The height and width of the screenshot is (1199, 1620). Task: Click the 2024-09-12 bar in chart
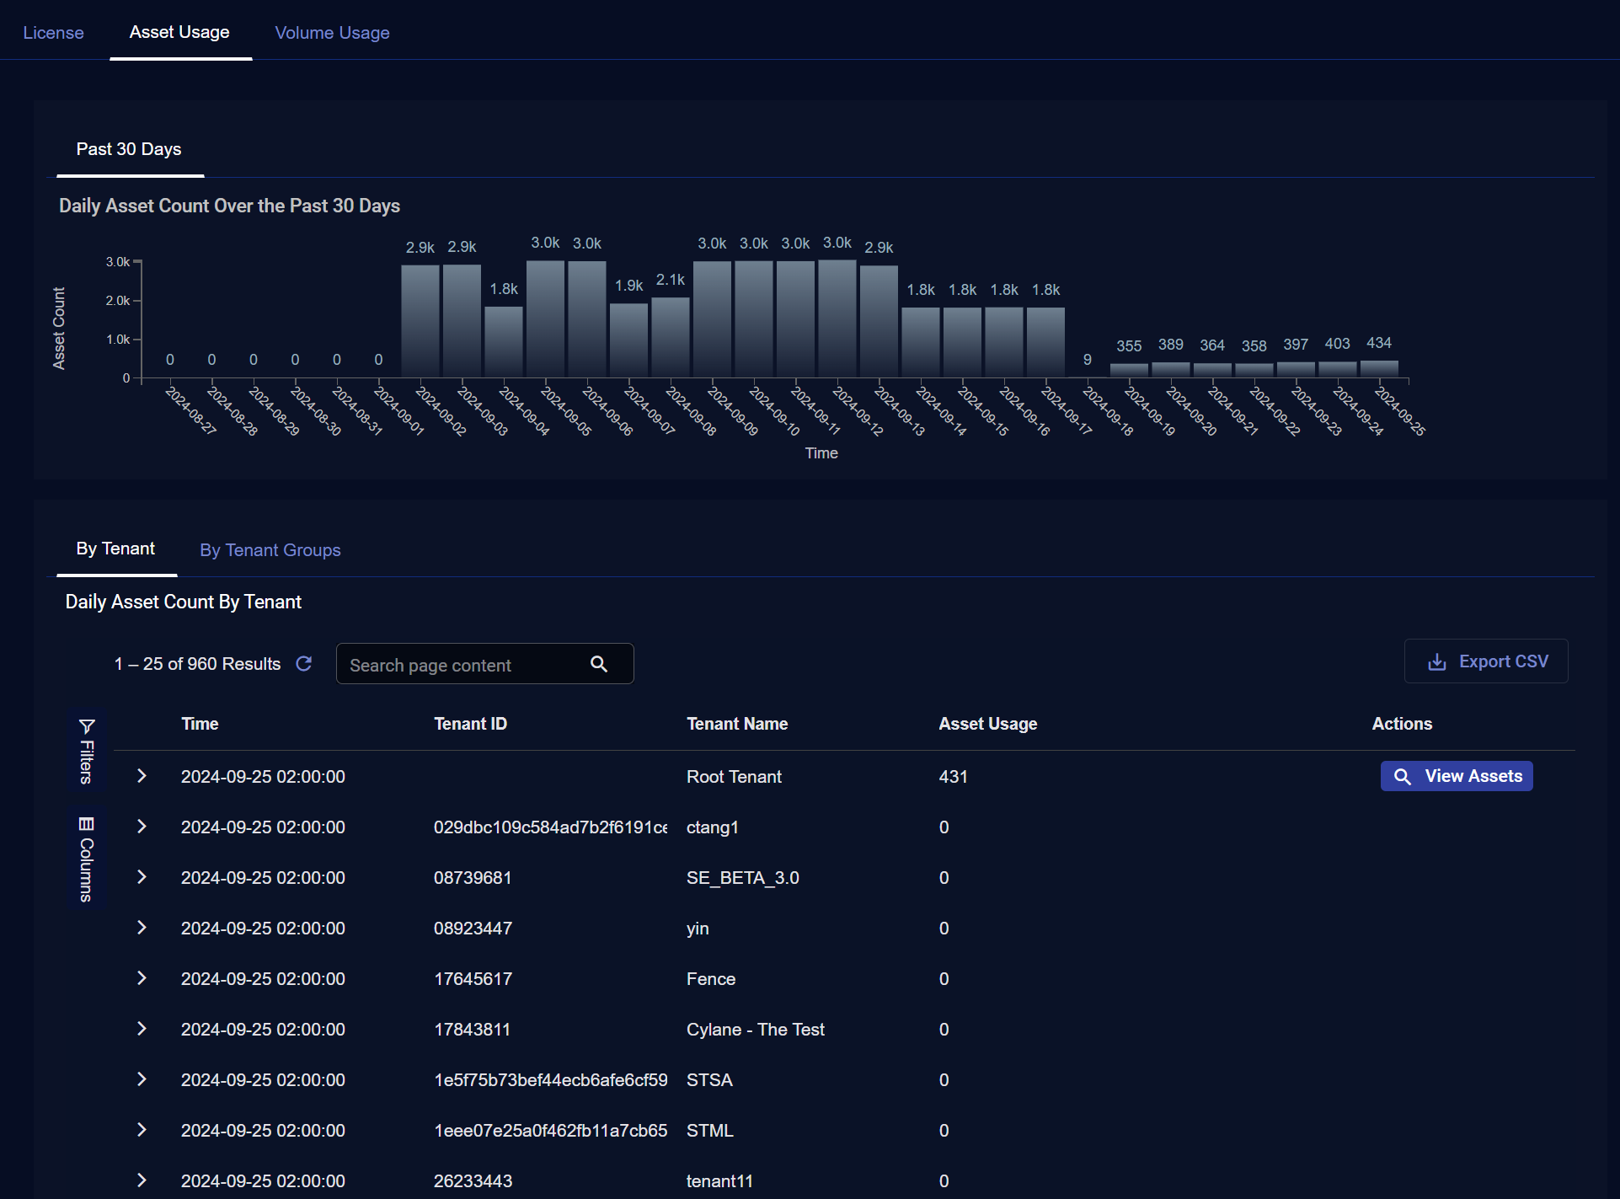click(x=837, y=320)
